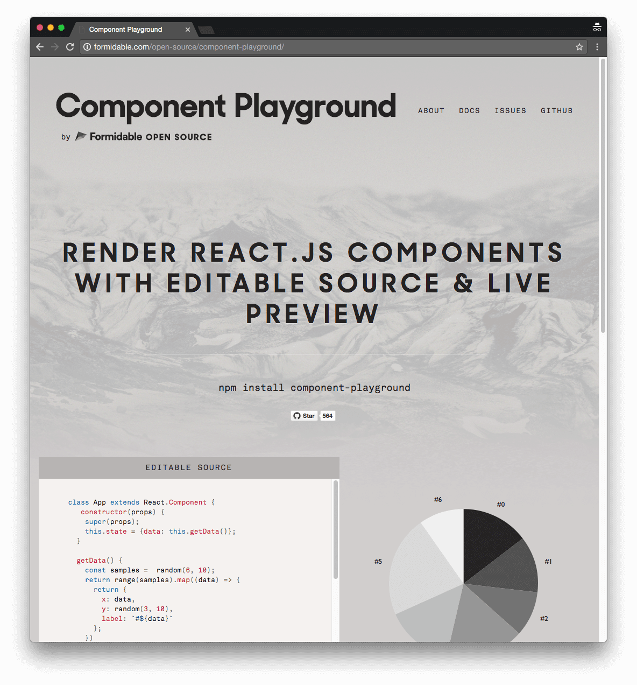
Task: Click the constructor(props) code line
Action: pyautogui.click(x=123, y=512)
